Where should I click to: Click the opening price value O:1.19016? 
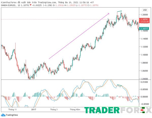[x=59, y=5]
